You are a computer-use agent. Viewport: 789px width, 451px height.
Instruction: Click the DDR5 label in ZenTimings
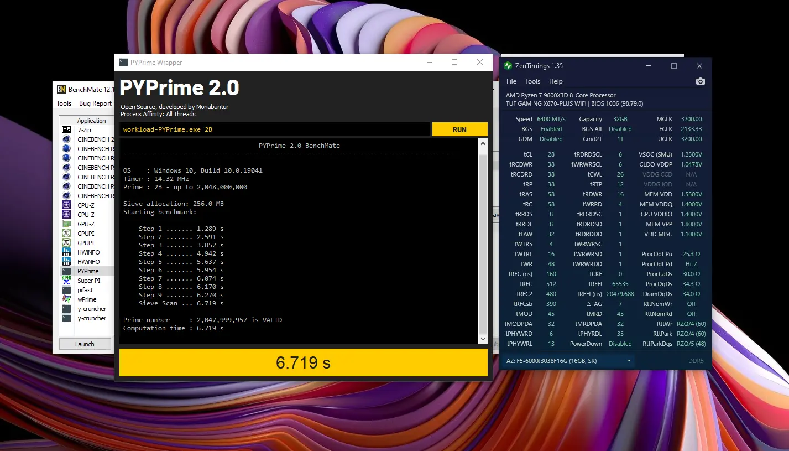click(x=696, y=361)
